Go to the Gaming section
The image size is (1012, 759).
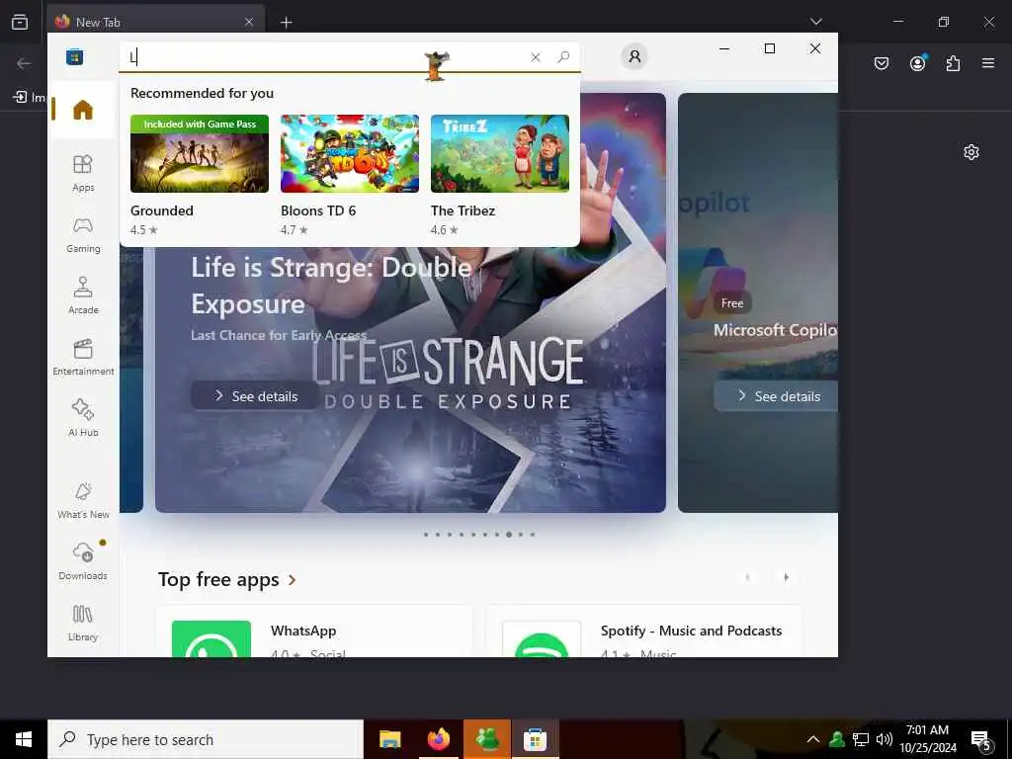(83, 235)
